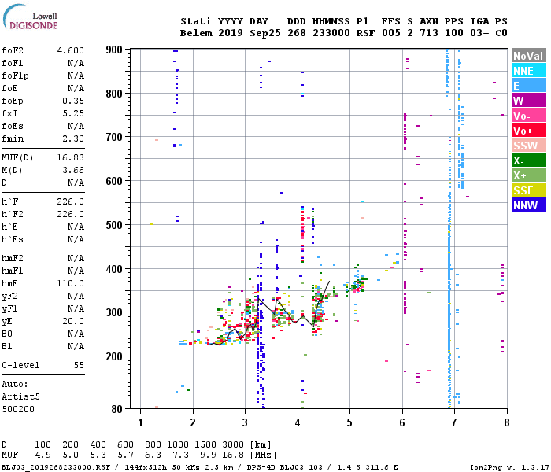Click the foF2 value 4.600
The width and height of the screenshot is (551, 472).
point(71,50)
